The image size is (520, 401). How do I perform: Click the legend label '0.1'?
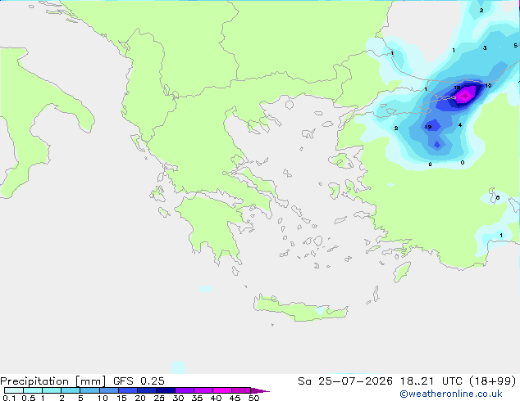coord(9,398)
